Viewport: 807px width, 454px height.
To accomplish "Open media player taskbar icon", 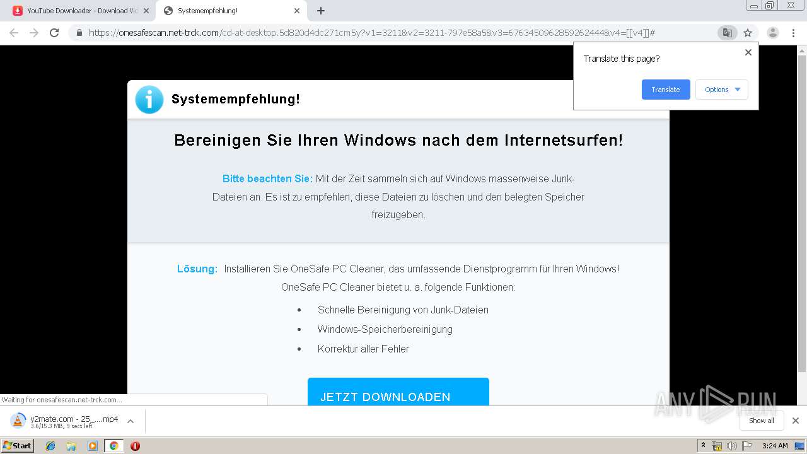I will [x=93, y=446].
